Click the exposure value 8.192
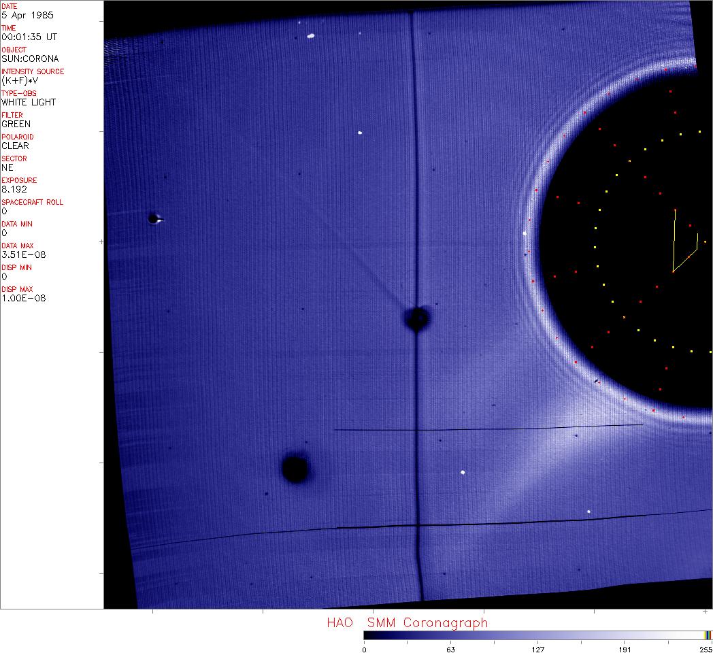 15,189
